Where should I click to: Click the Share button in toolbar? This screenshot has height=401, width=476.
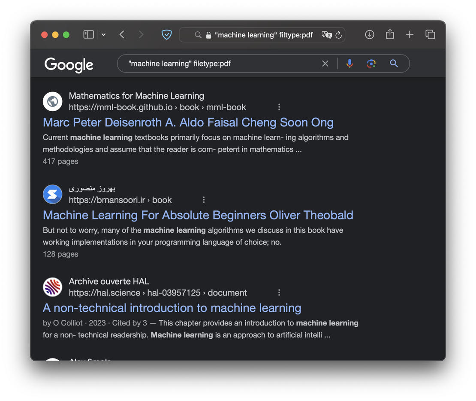(x=389, y=34)
